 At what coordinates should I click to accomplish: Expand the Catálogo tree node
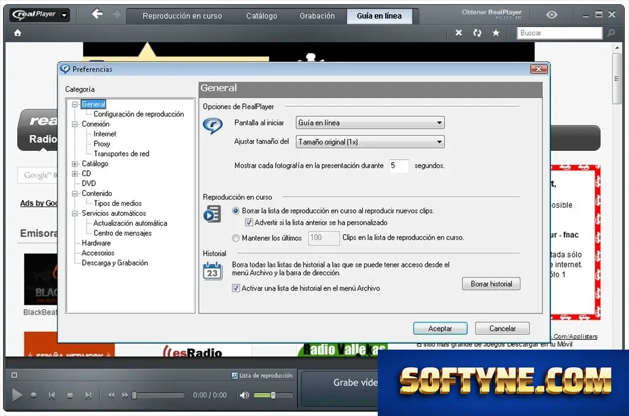[x=74, y=163]
